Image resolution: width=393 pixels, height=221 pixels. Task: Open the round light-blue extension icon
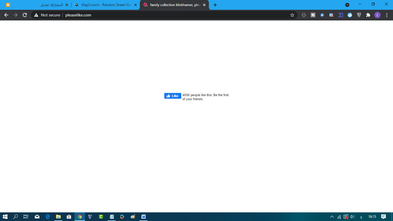tap(350, 15)
